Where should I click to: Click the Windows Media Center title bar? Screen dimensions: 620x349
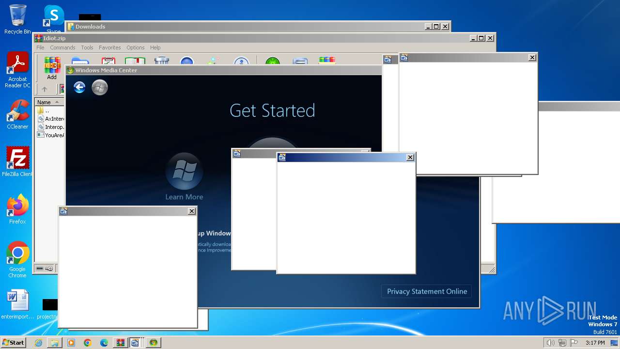(224, 70)
